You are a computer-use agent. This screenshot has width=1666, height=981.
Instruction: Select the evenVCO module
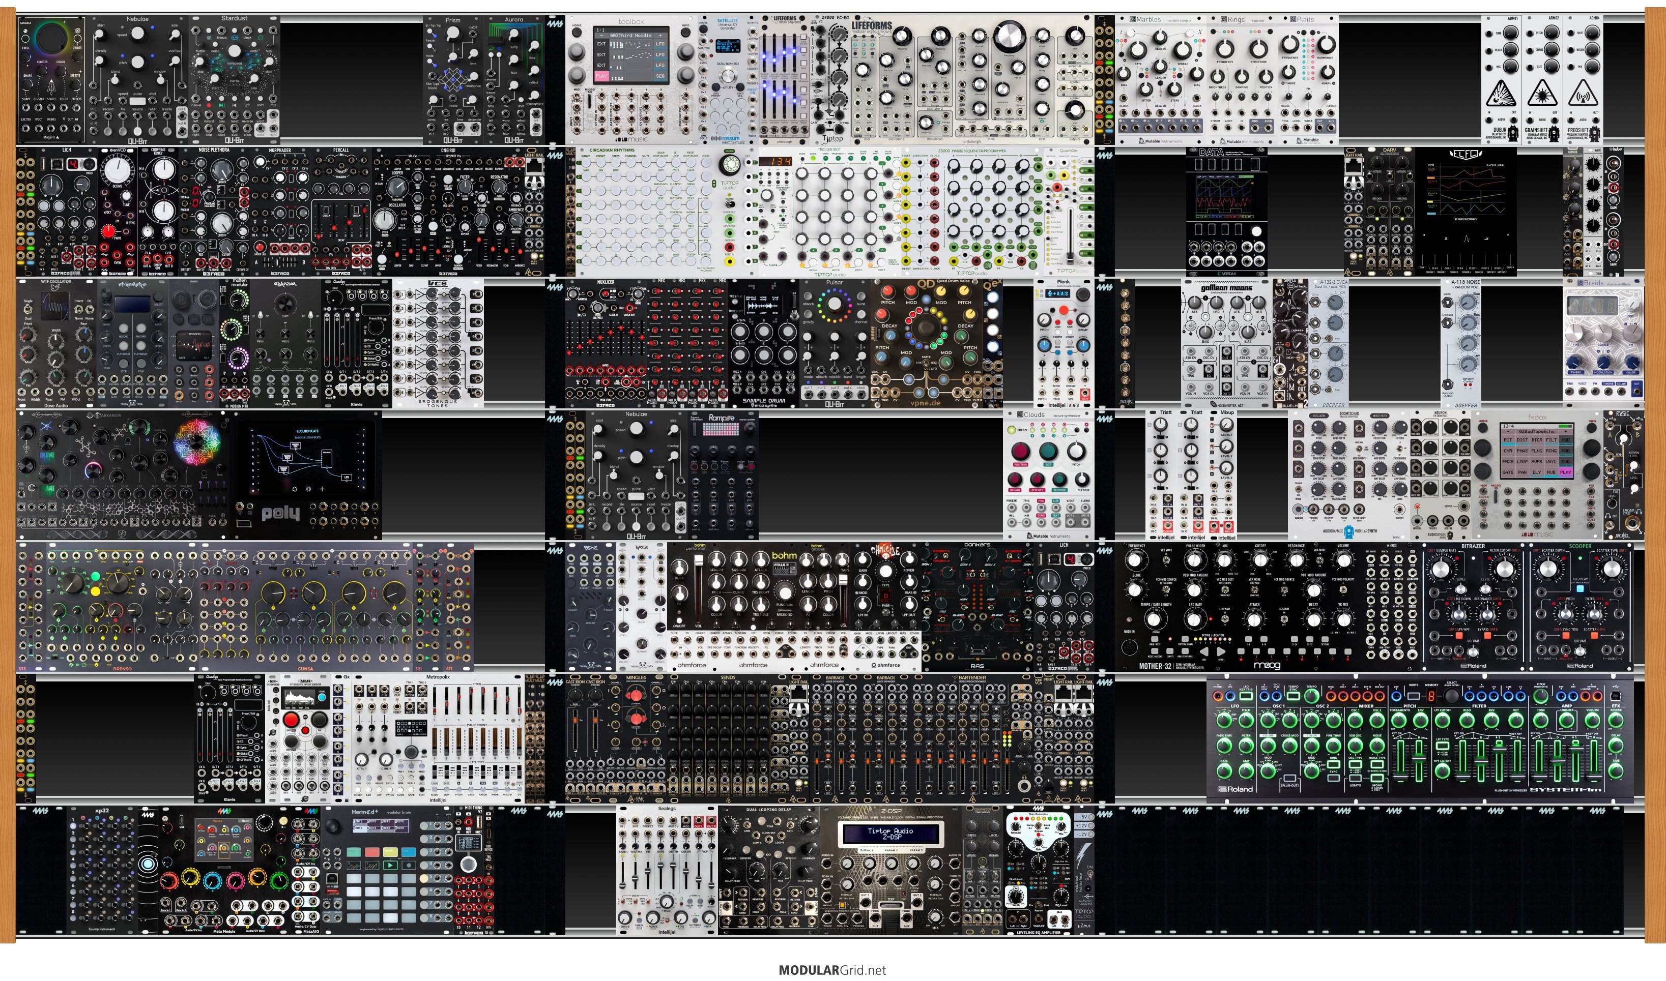click(x=118, y=212)
